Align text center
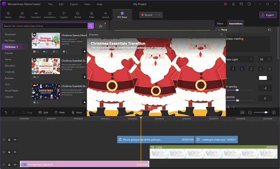The image size is (280, 169). pos(251,69)
